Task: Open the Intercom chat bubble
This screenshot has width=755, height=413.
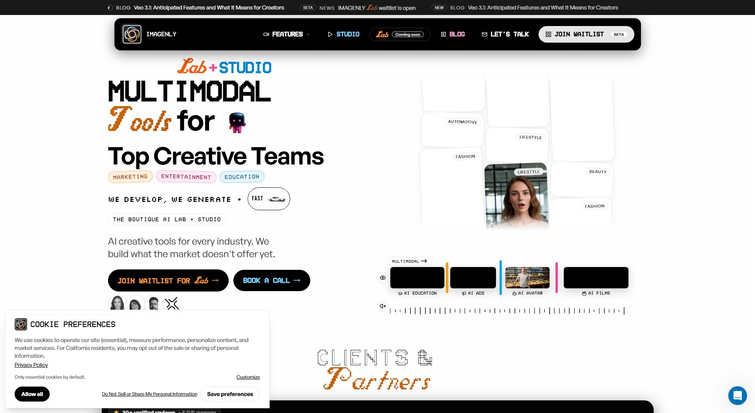Action: [x=737, y=395]
